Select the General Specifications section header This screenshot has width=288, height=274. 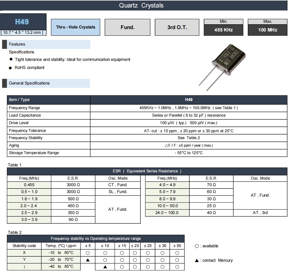[x=48, y=83]
